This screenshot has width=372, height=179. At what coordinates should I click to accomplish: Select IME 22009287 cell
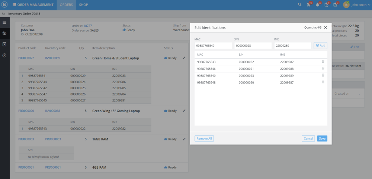(x=287, y=83)
